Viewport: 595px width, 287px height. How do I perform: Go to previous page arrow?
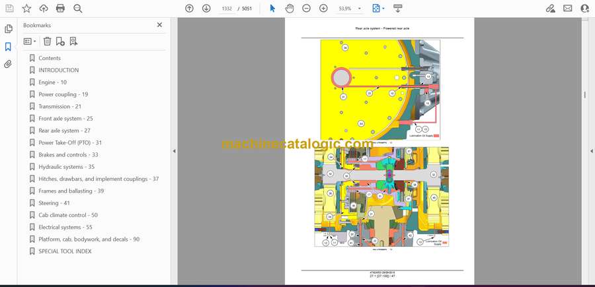(x=189, y=9)
